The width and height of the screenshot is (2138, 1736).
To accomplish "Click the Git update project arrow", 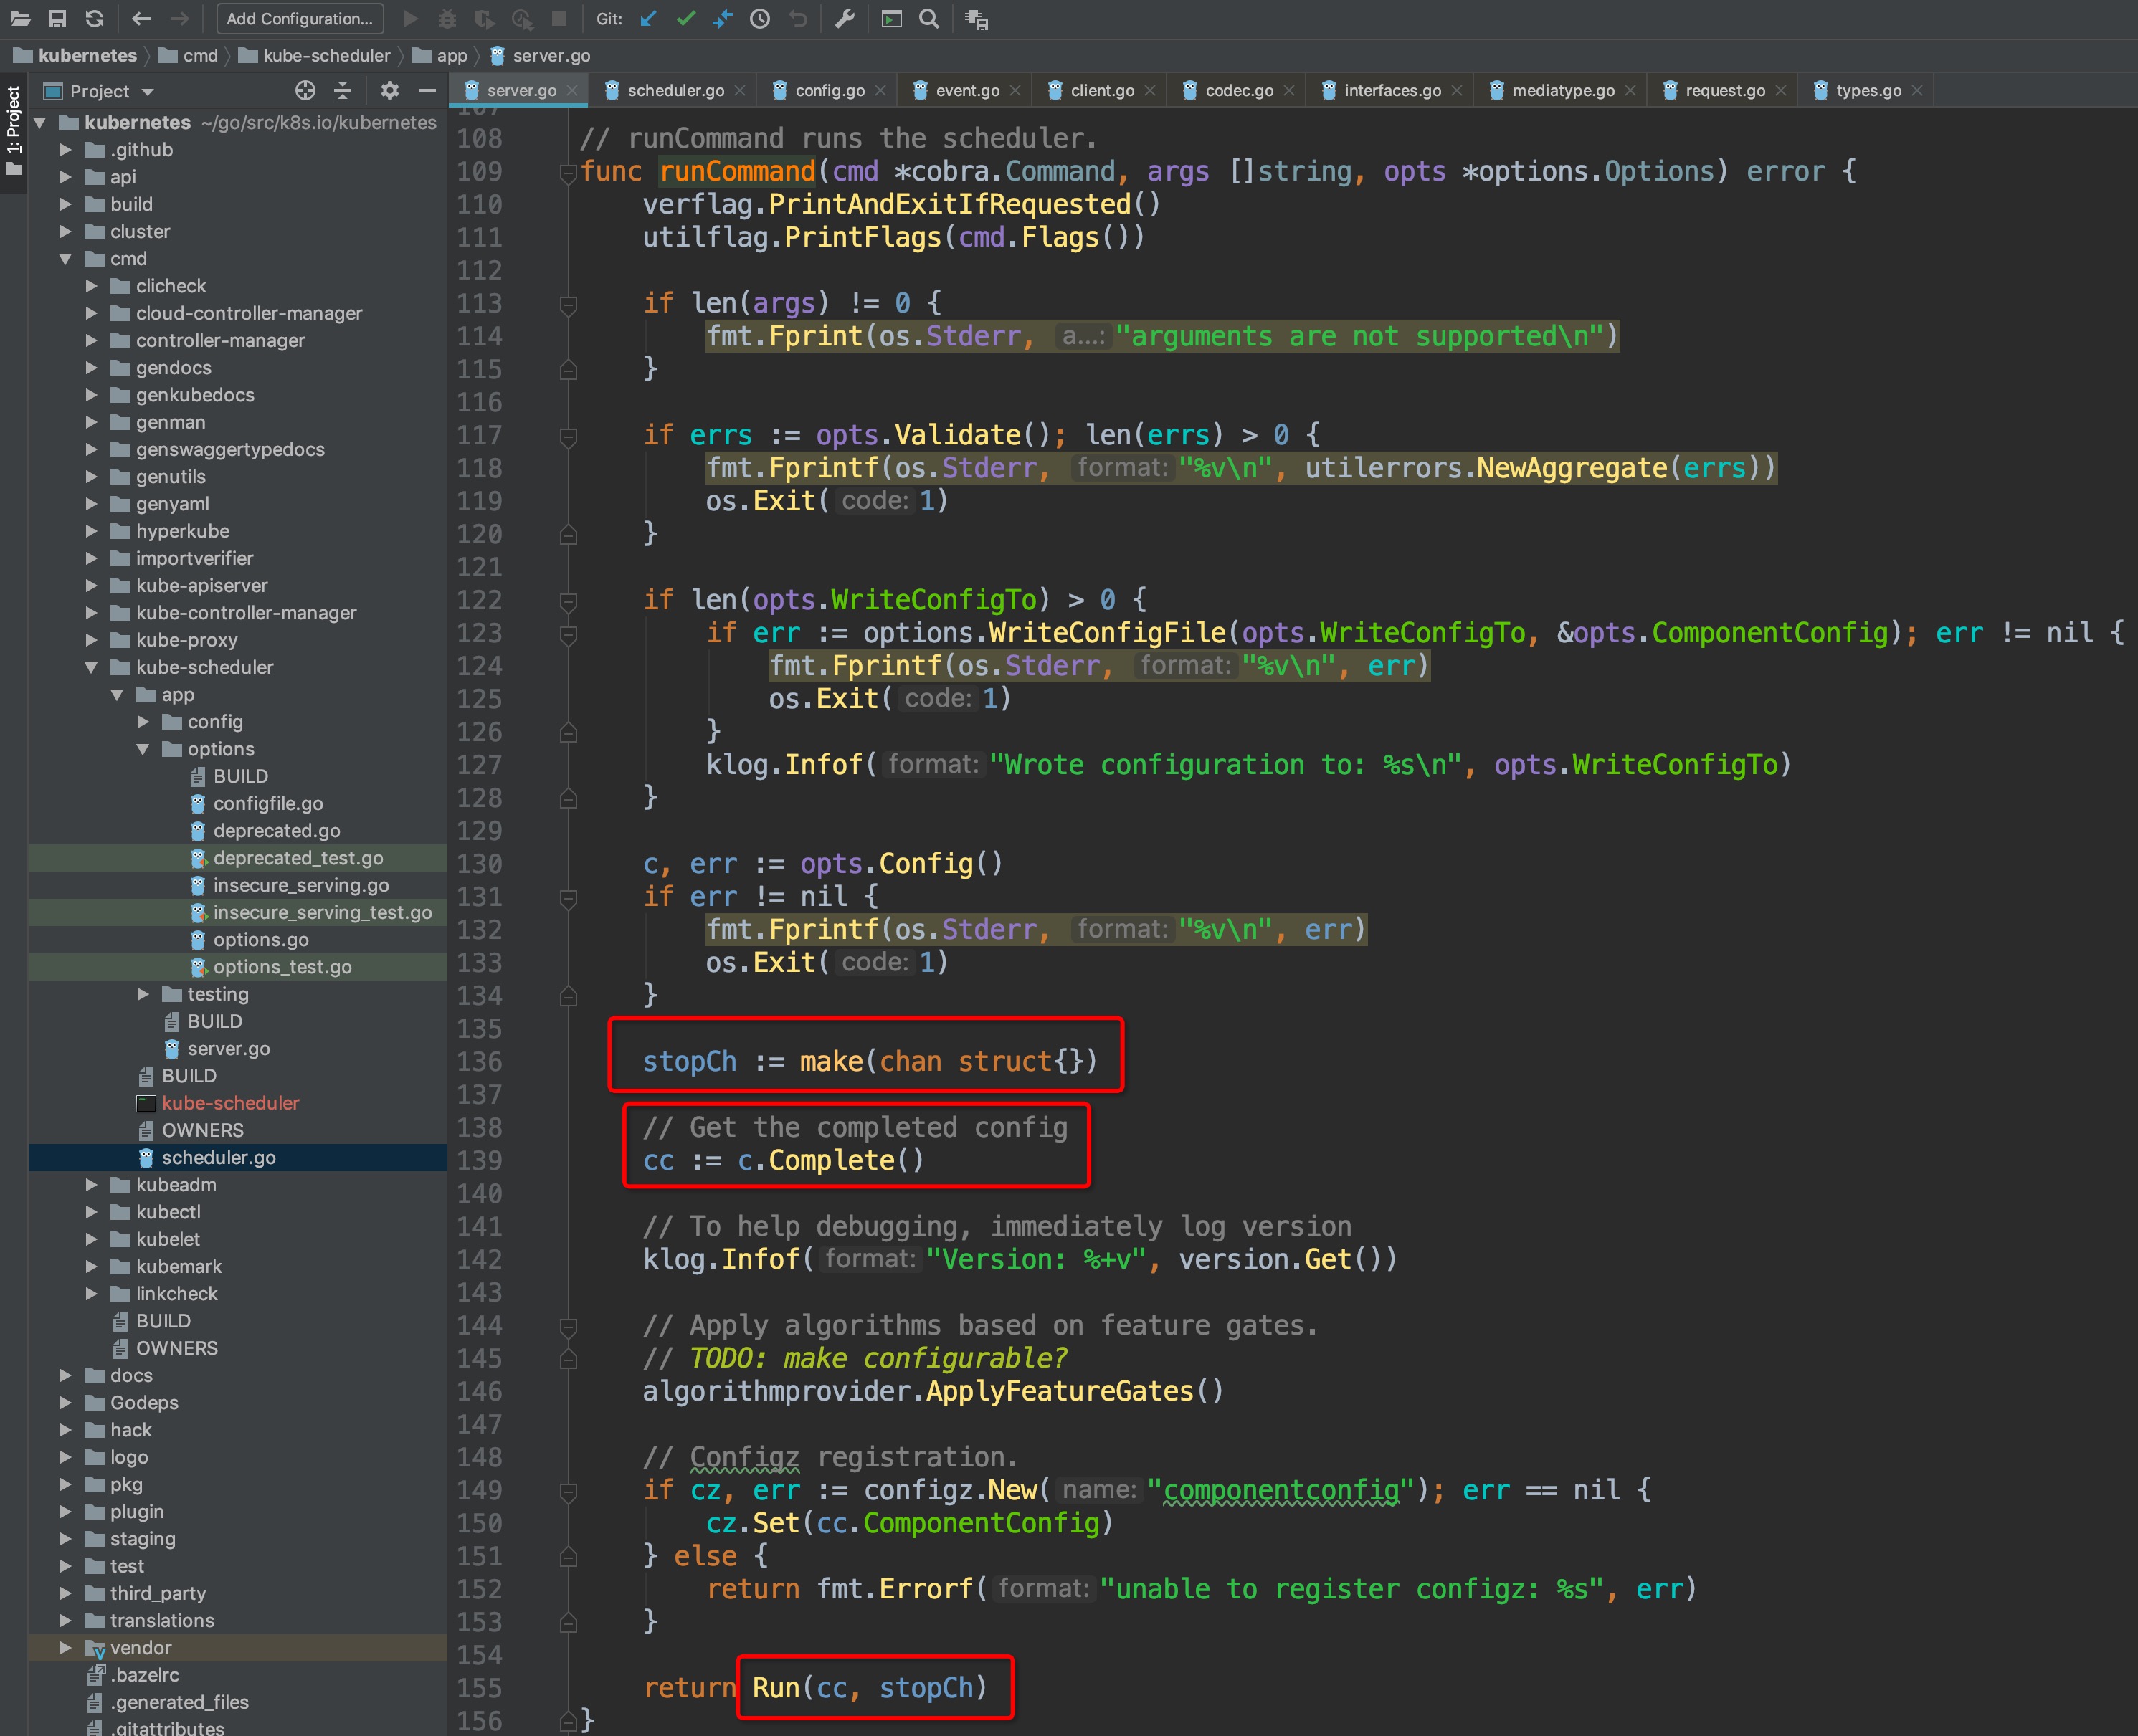I will tap(648, 19).
